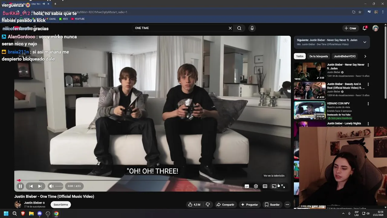Open options for Lonely Nights video
This screenshot has height=218, width=387.
368,124
